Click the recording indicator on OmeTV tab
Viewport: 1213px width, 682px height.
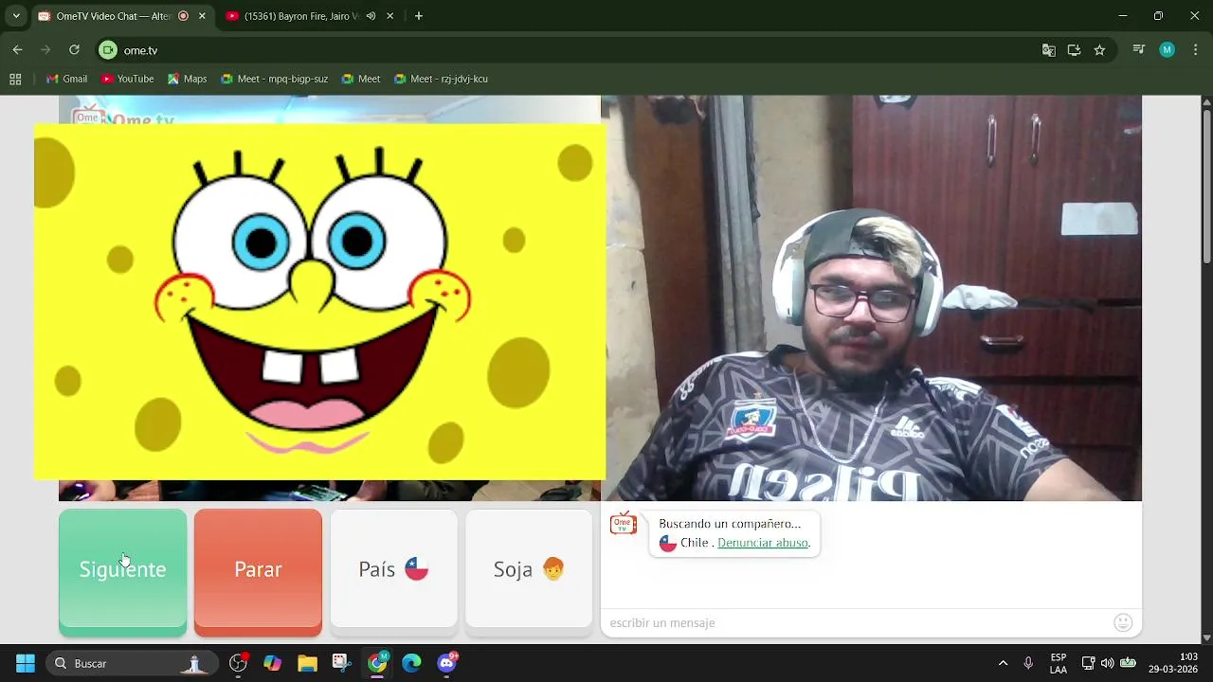coord(183,16)
